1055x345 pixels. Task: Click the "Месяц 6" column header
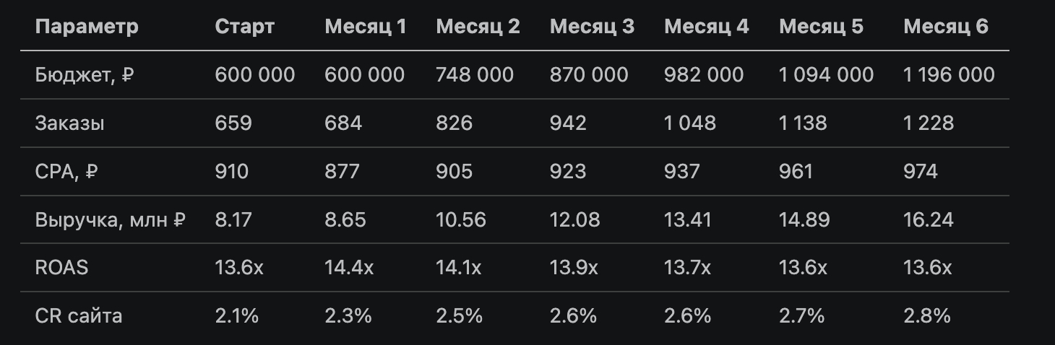[x=946, y=27]
